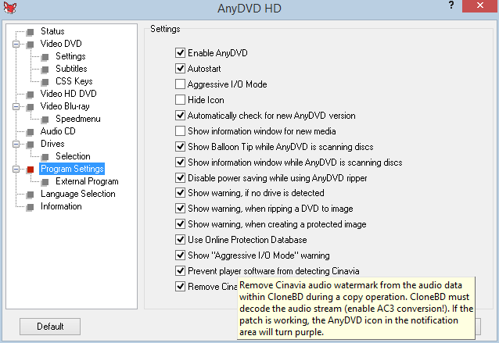Select the Video DVD tree item
499x343 pixels.
tap(61, 44)
